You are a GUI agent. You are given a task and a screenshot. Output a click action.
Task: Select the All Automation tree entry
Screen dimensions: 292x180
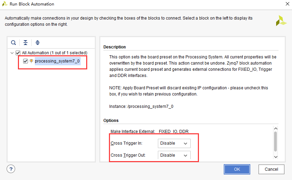(54, 53)
